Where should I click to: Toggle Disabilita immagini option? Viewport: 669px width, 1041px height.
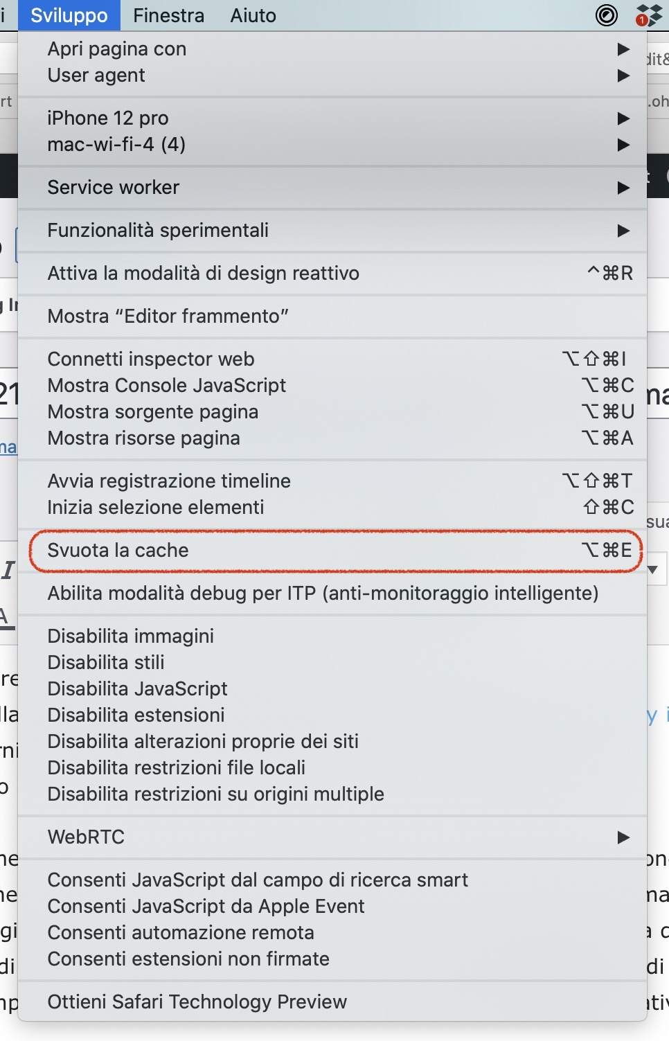[131, 637]
